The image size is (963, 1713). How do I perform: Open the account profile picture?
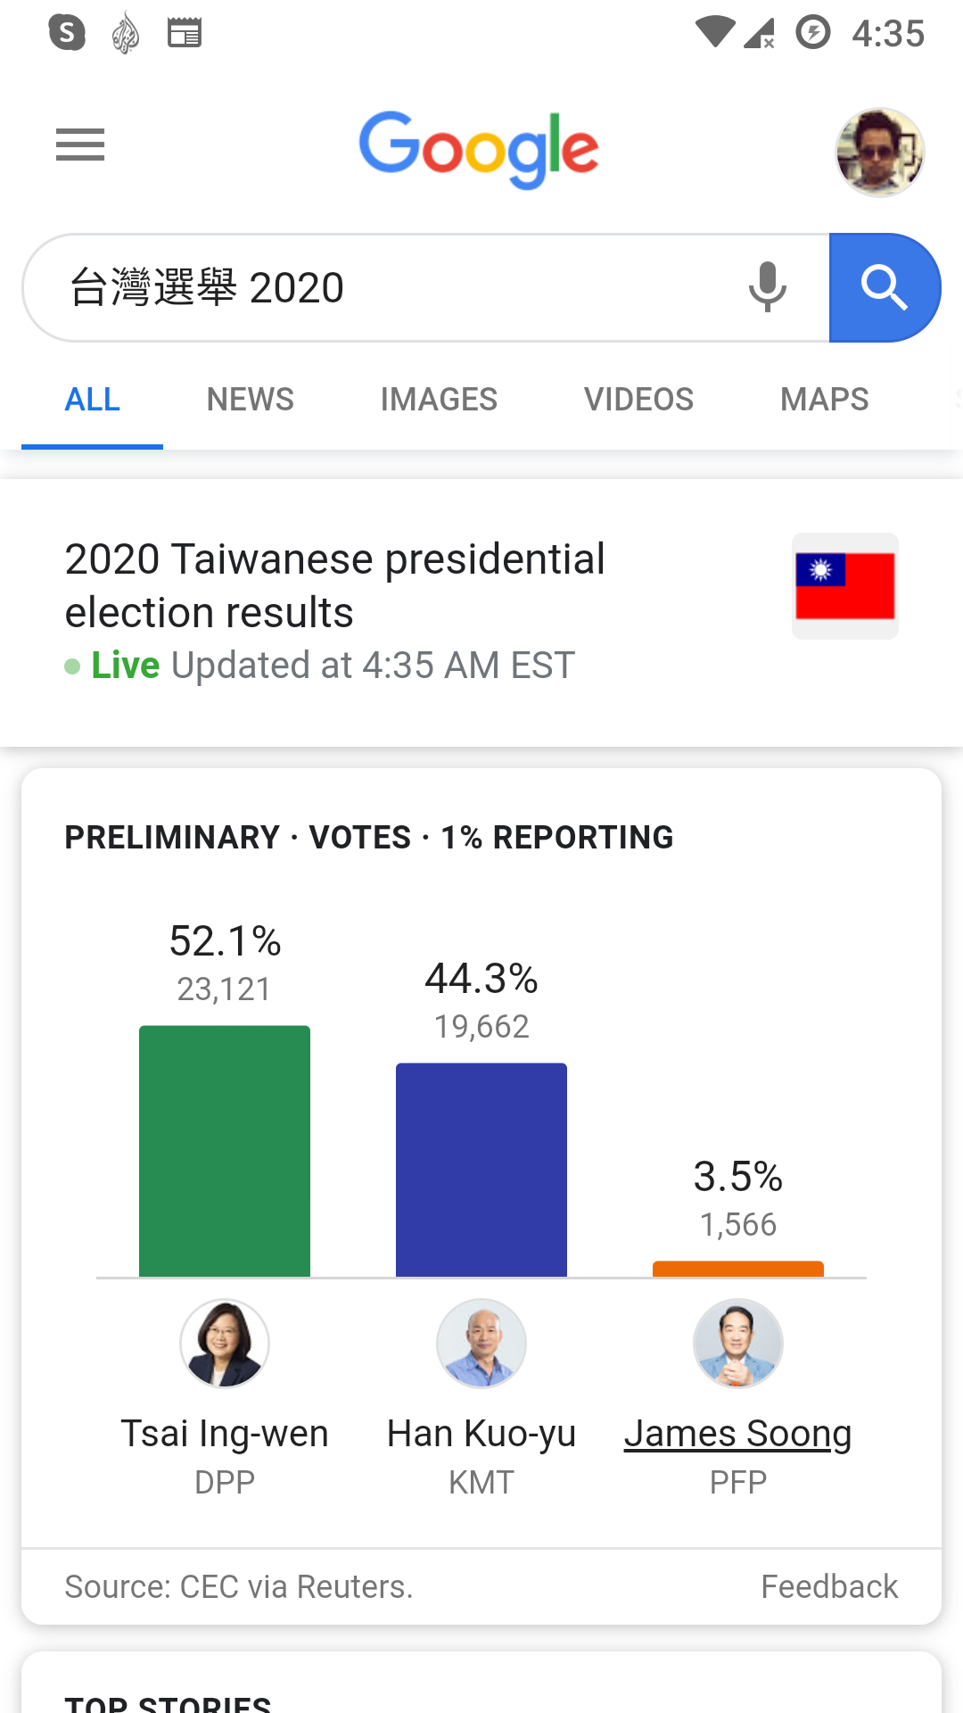879,153
